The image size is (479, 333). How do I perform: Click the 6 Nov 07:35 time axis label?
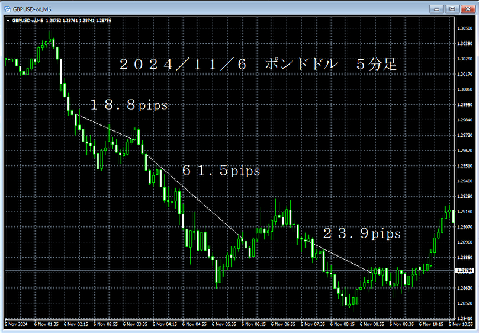[313, 324]
